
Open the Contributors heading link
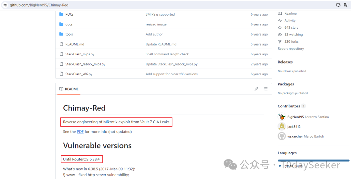click(292, 106)
